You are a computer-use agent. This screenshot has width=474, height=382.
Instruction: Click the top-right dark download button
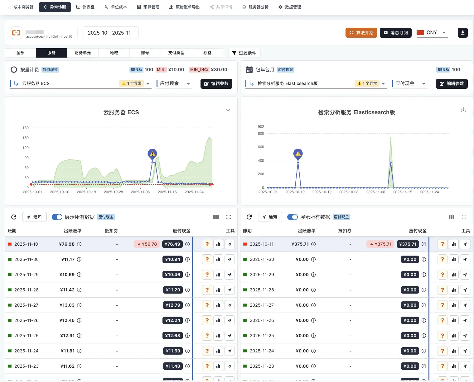[462, 33]
